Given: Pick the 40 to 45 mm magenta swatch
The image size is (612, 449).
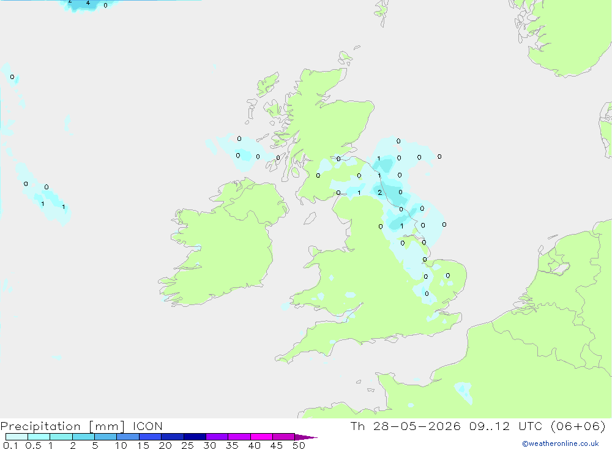Looking at the screenshot, I should (x=261, y=437).
